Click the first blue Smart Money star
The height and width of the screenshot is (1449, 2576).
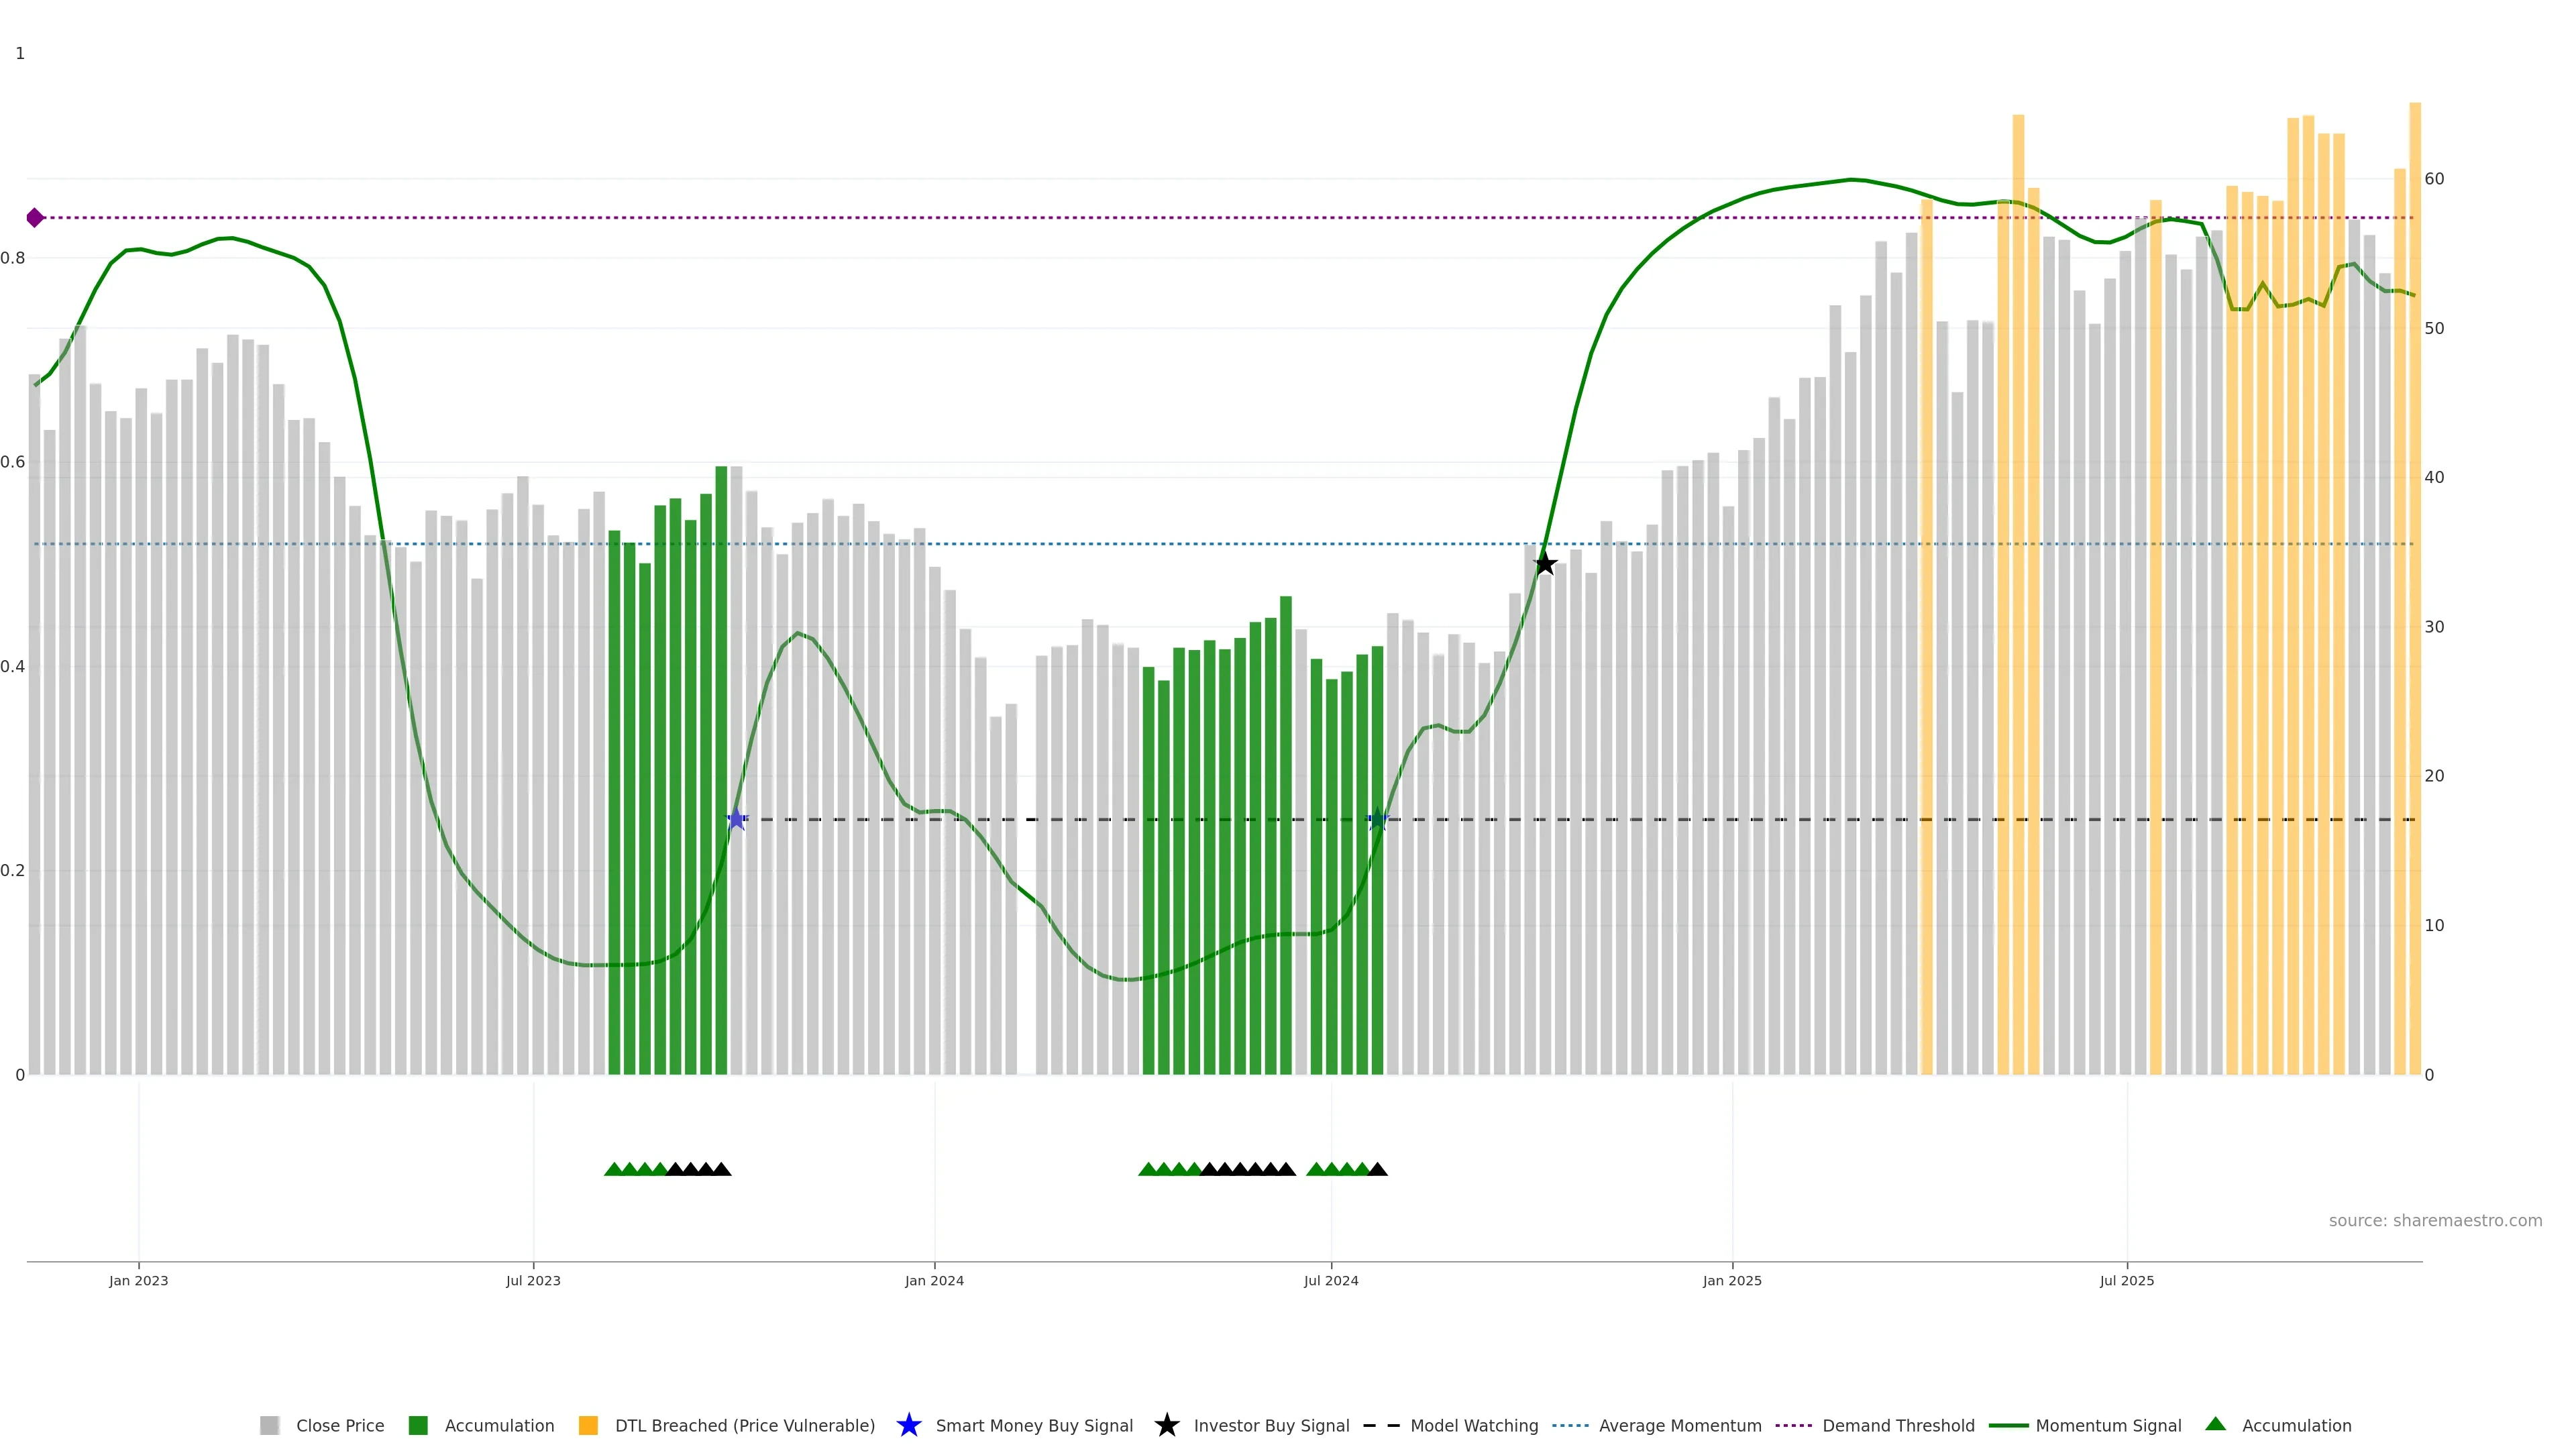coord(737,819)
